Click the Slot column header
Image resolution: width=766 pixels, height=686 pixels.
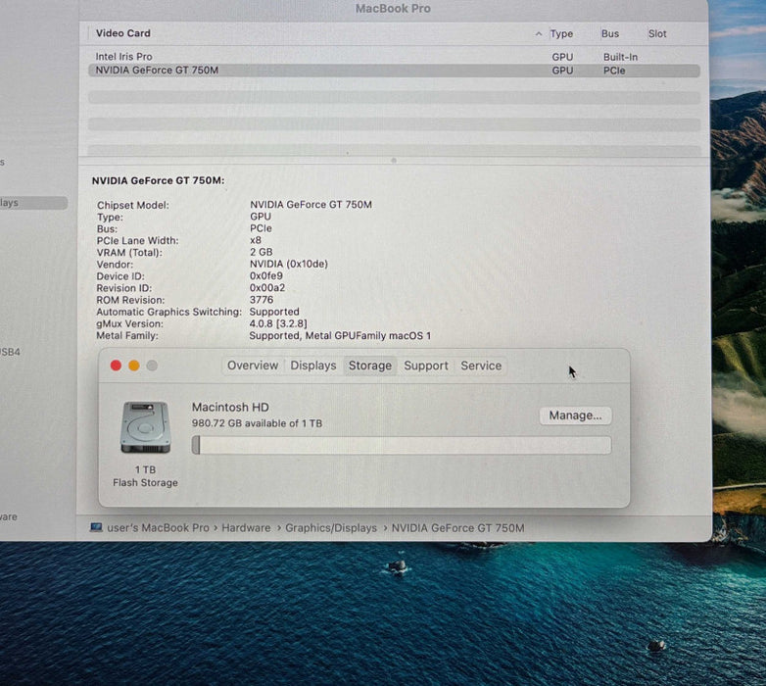click(x=657, y=33)
